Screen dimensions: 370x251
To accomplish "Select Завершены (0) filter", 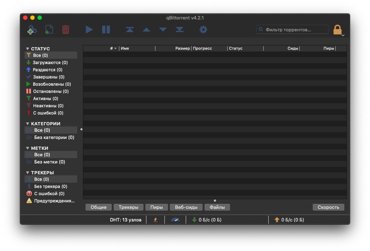I will point(51,77).
